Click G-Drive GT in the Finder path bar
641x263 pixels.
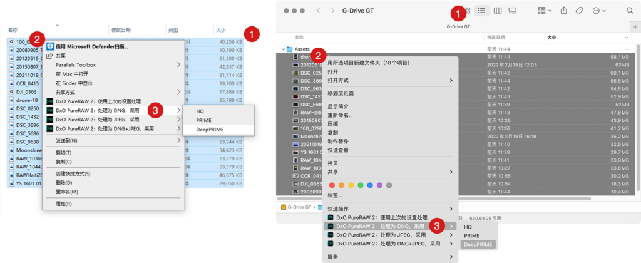click(x=299, y=207)
